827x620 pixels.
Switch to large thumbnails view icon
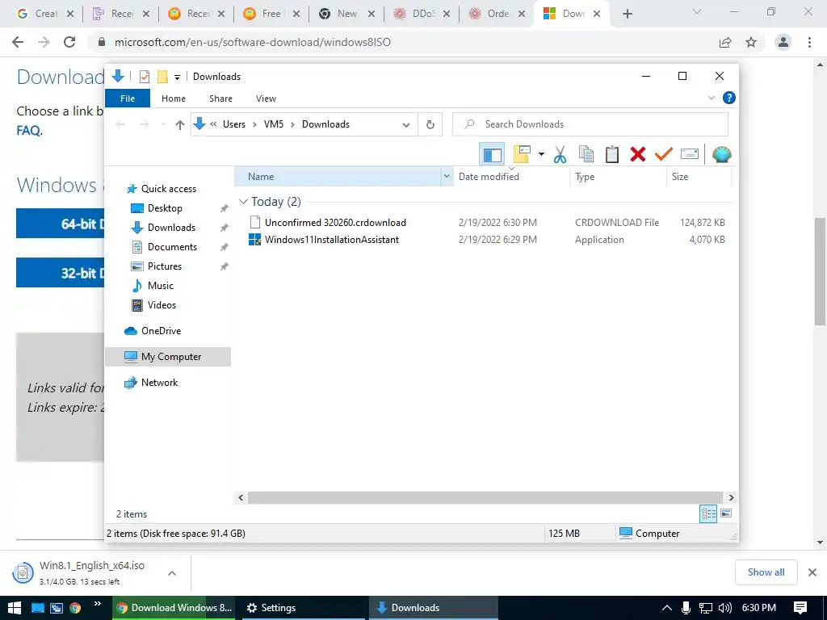(726, 513)
